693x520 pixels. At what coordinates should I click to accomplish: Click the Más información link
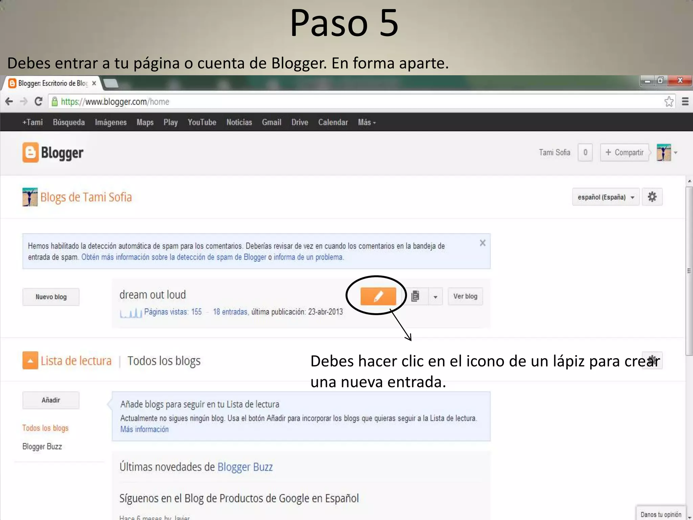click(144, 429)
